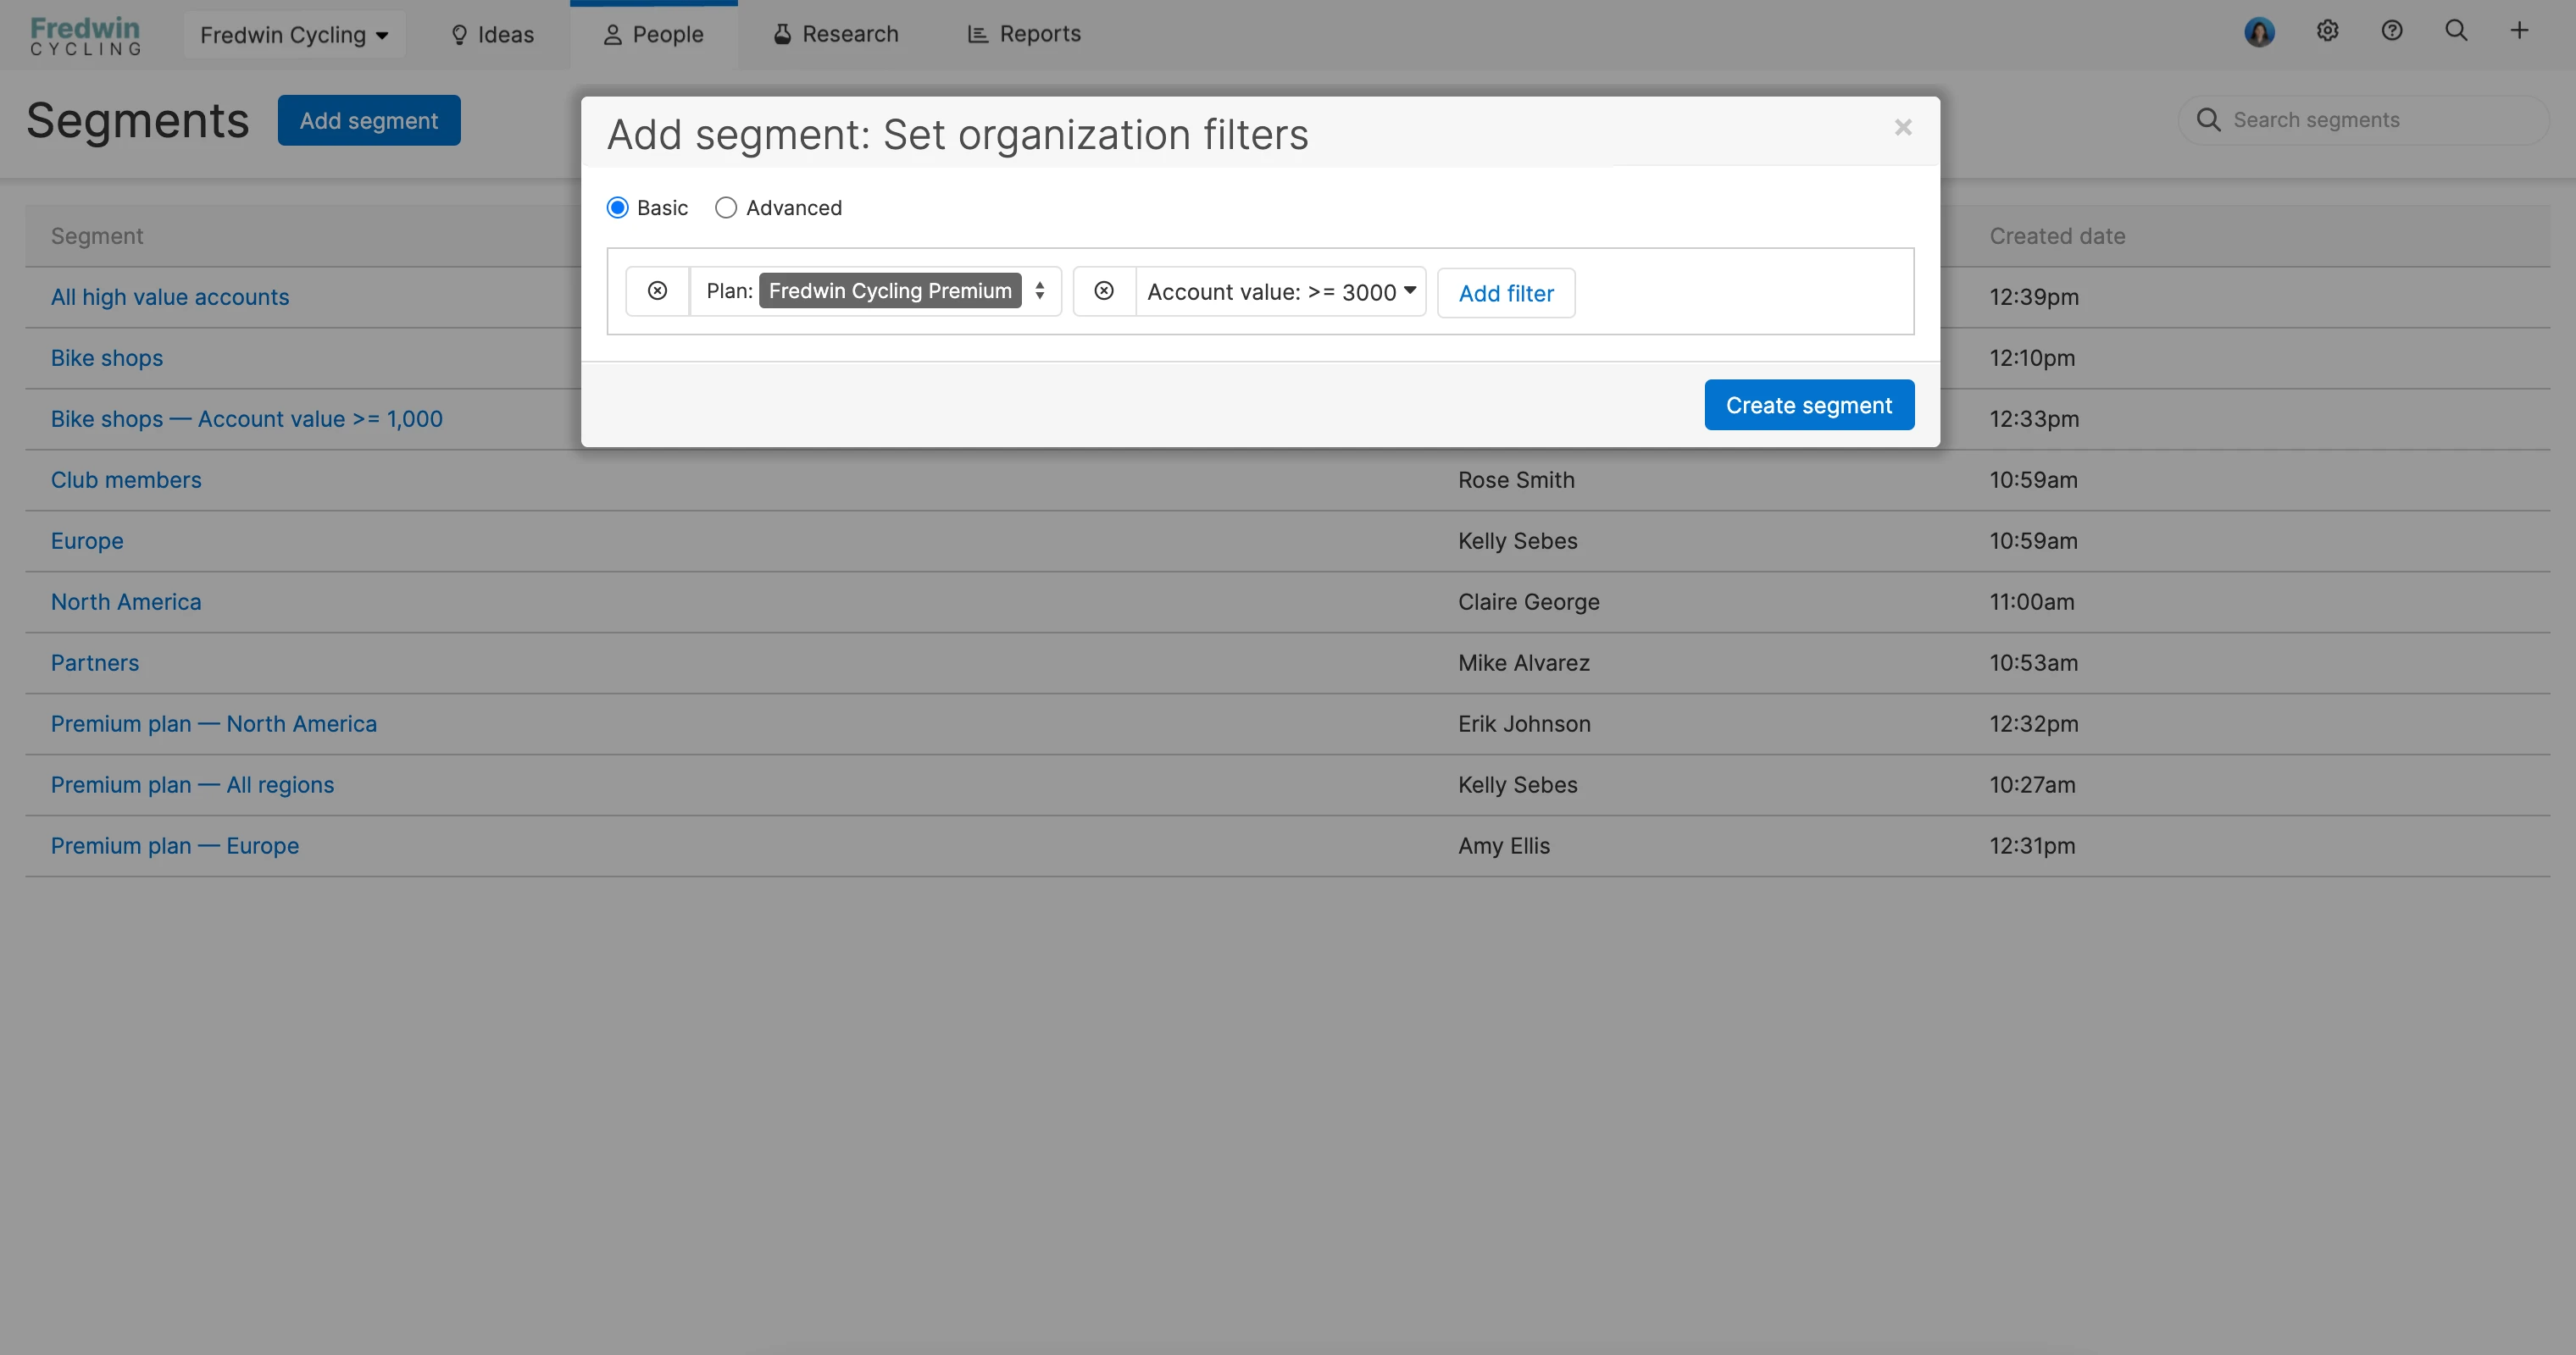Open the Fredwin Cycling workspace dropdown
The height and width of the screenshot is (1355, 2576).
[294, 35]
